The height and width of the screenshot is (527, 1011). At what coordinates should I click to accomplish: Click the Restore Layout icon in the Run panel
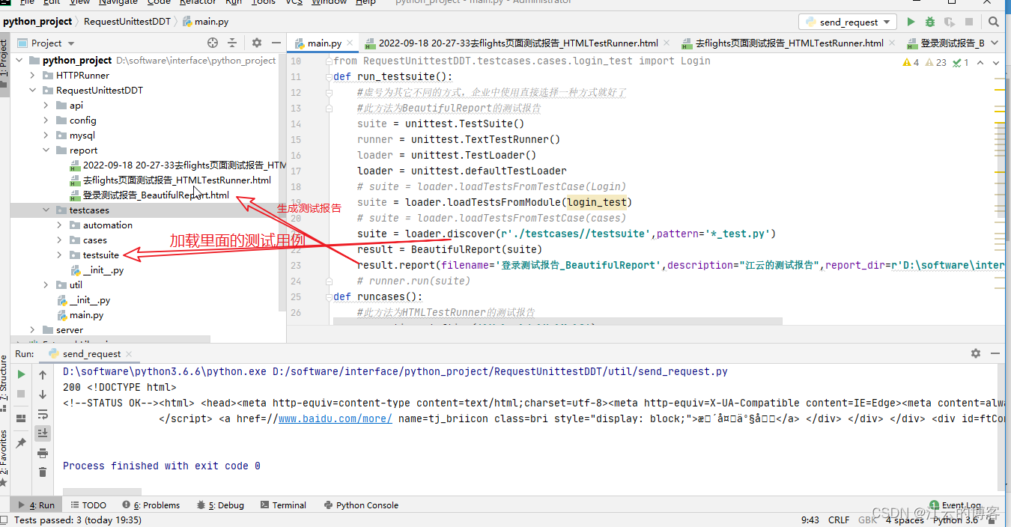point(21,418)
